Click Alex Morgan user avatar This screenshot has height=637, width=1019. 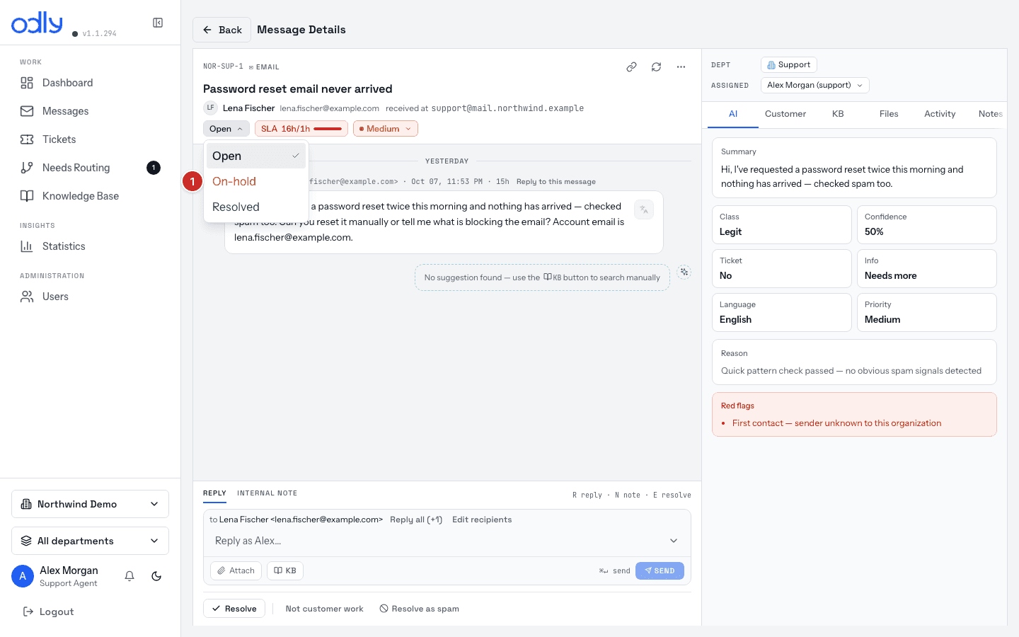coord(23,576)
